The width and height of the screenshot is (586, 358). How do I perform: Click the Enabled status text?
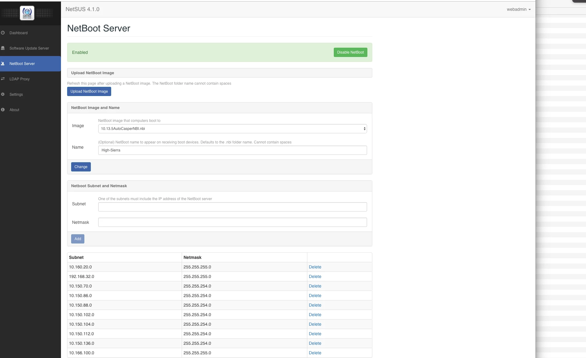80,52
